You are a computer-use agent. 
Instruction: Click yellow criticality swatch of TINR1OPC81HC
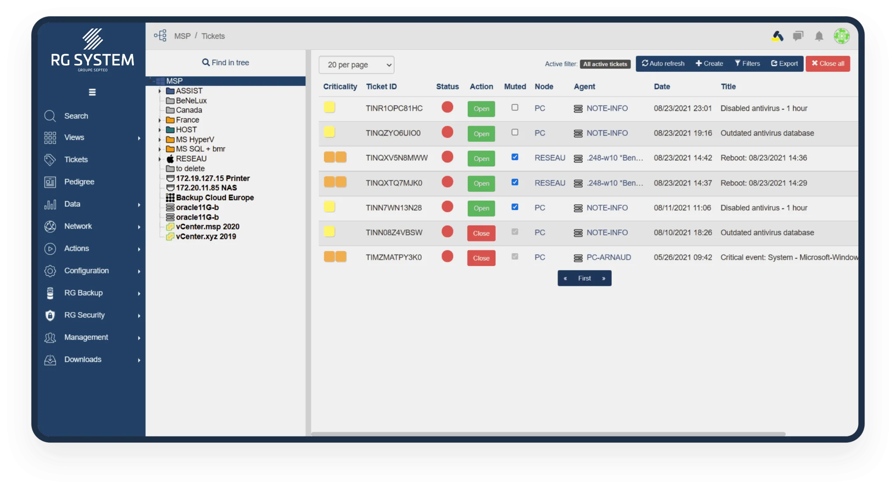[x=329, y=107]
